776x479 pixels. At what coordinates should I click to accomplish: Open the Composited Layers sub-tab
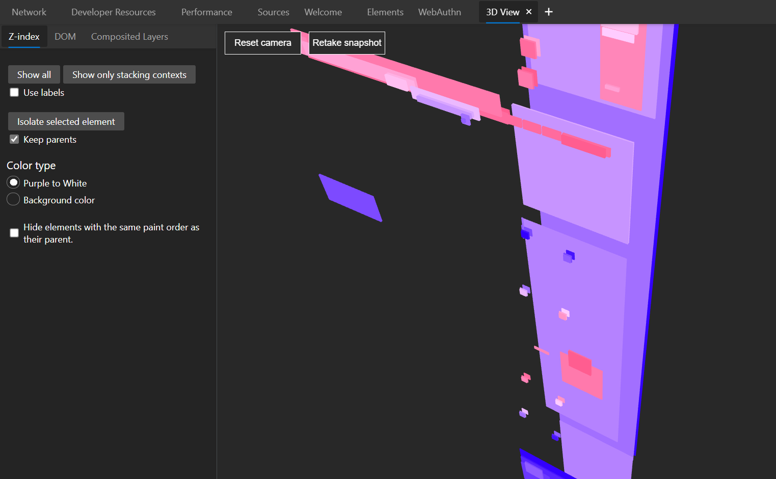point(129,37)
